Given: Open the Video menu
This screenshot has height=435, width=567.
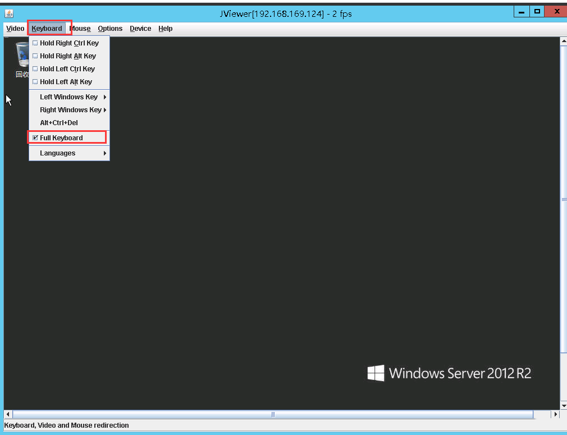Looking at the screenshot, I should pos(15,29).
